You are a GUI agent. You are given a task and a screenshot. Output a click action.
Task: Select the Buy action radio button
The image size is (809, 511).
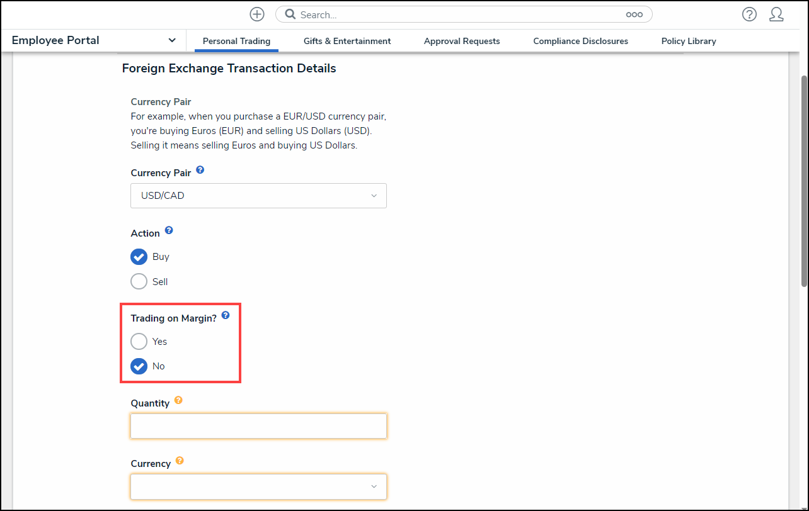pyautogui.click(x=139, y=257)
